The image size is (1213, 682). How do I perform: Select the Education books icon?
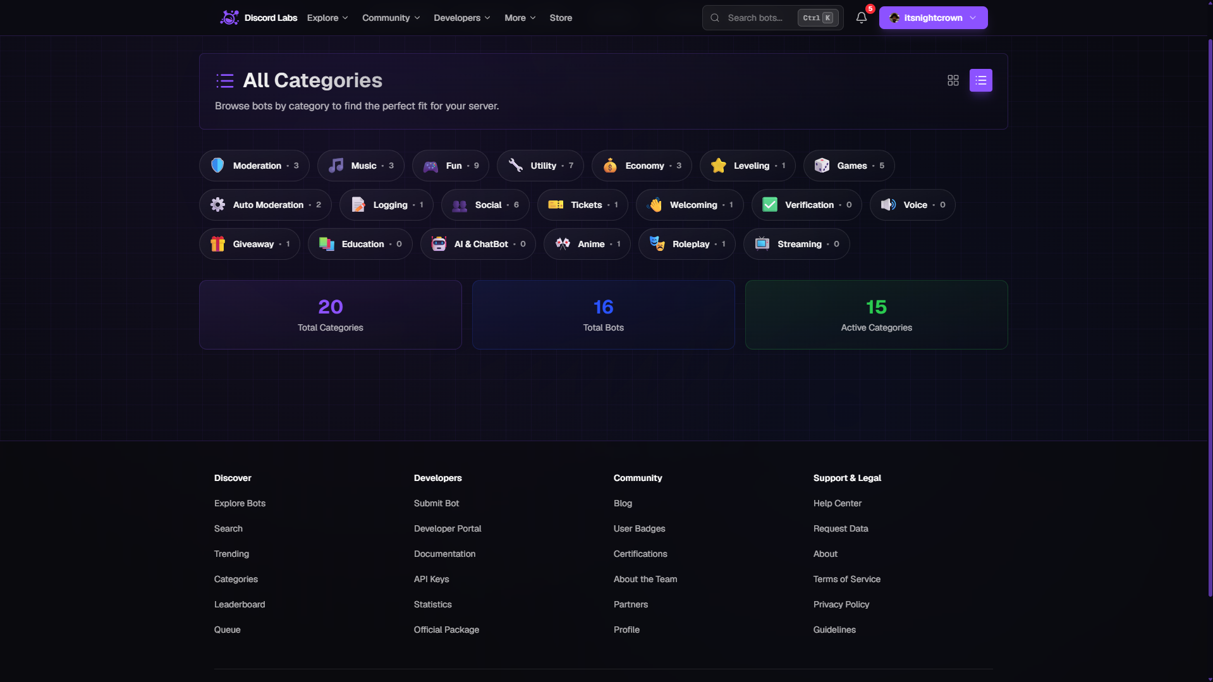(x=326, y=244)
